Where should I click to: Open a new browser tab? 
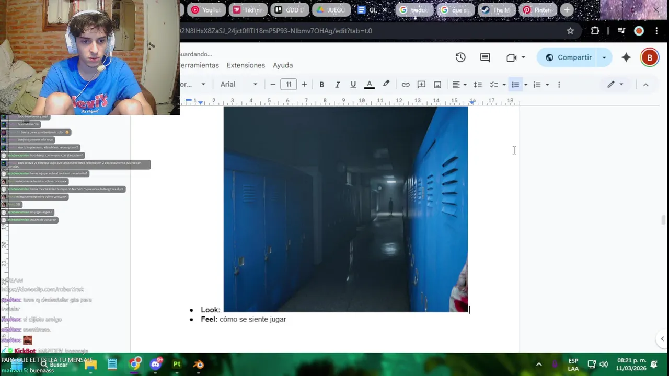pos(567,10)
